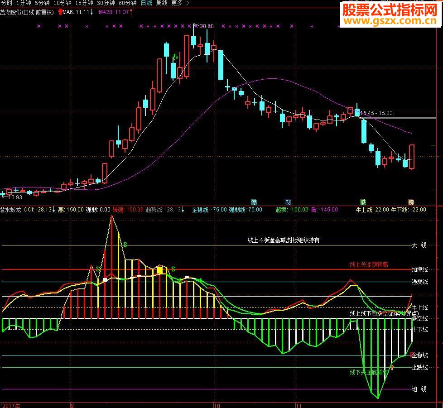Viewport: 443px width, 408px height.
Task: Switch to the 分时 intraday tab
Action: tap(7, 3)
